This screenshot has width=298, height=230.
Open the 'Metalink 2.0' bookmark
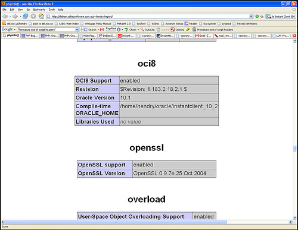(122, 24)
